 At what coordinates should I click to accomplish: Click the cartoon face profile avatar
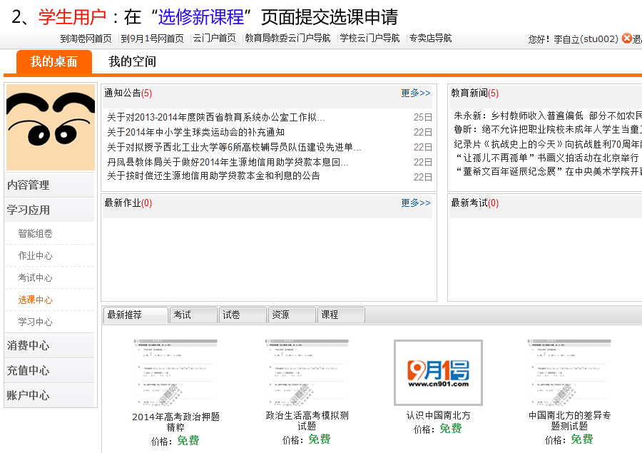(50, 128)
